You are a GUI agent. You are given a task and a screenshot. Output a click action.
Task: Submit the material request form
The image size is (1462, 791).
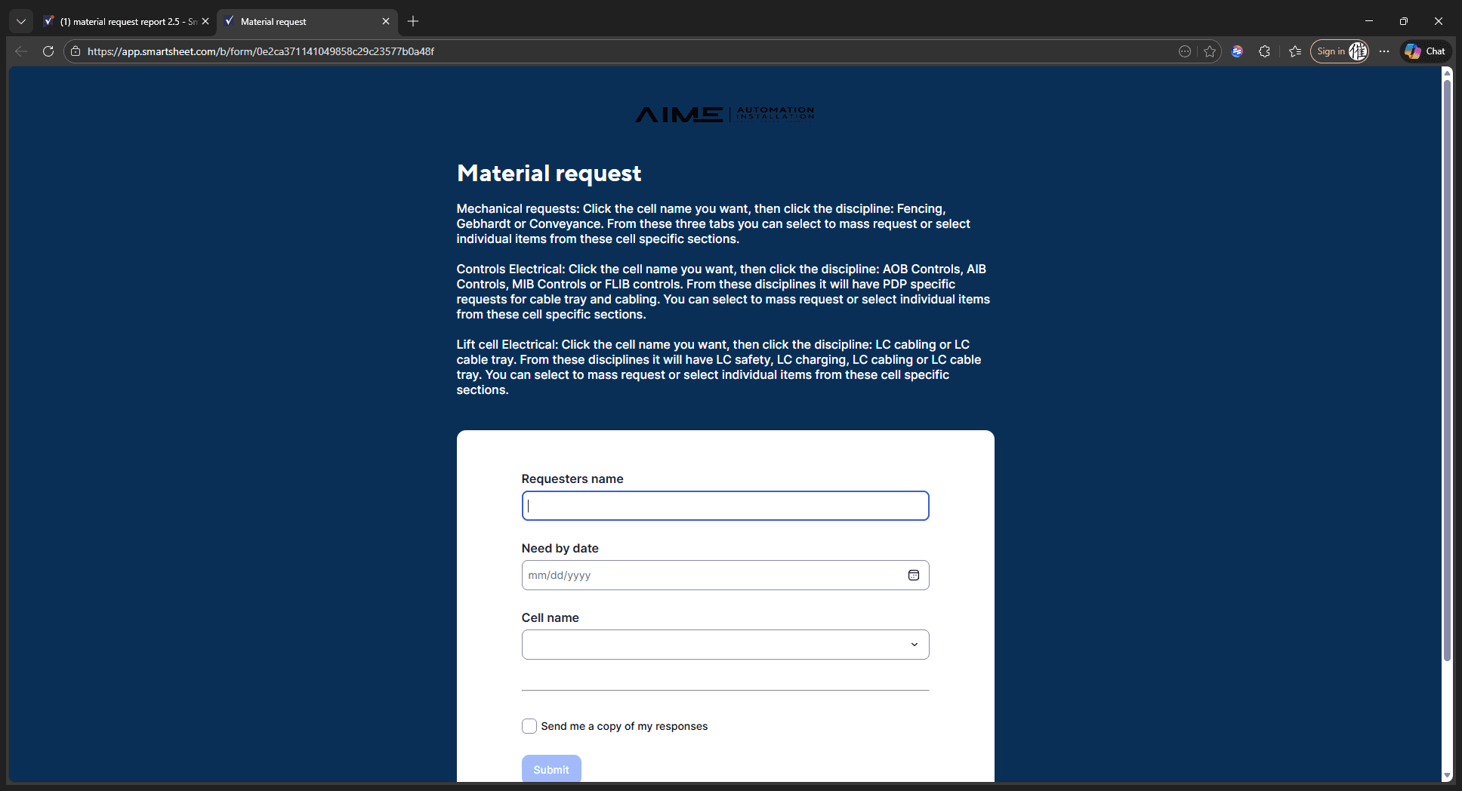click(551, 769)
